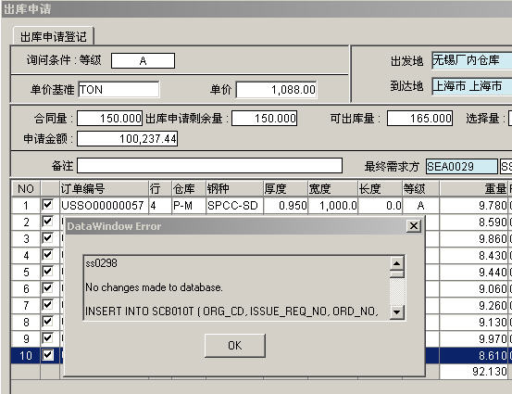
Task: Click the 可出库量 field showing 165.000
Action: pos(419,118)
